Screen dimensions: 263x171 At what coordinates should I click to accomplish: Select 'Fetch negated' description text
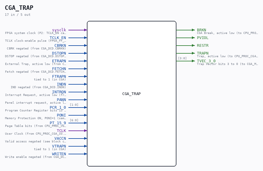36,71
